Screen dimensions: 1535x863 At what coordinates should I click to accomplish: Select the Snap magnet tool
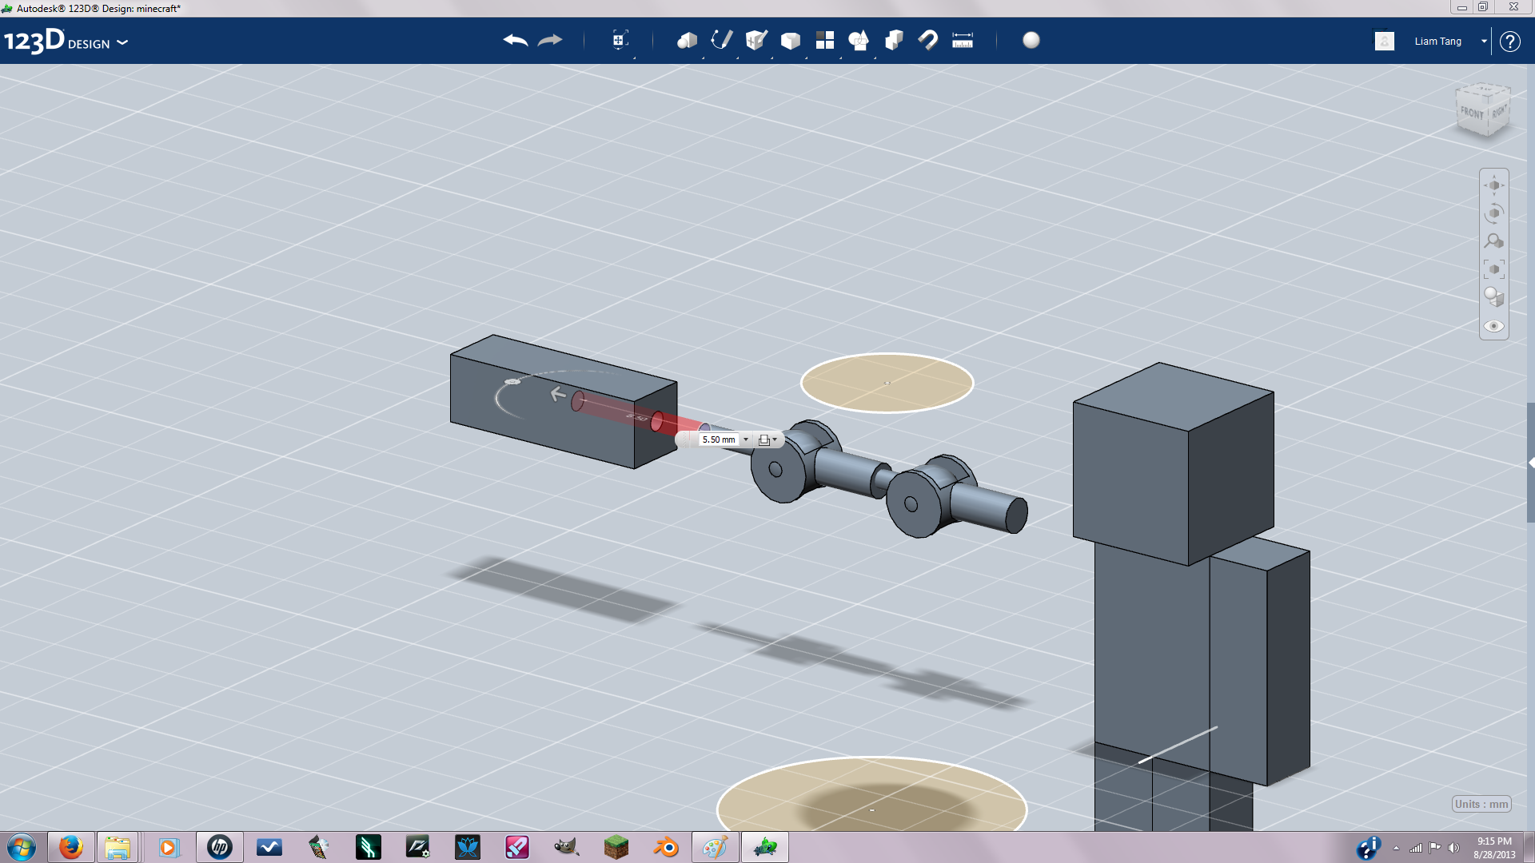coord(928,40)
